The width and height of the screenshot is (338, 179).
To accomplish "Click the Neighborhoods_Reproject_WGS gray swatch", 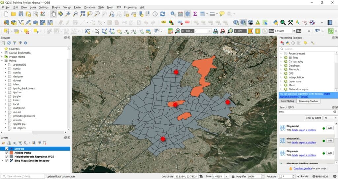I will 12,157.
